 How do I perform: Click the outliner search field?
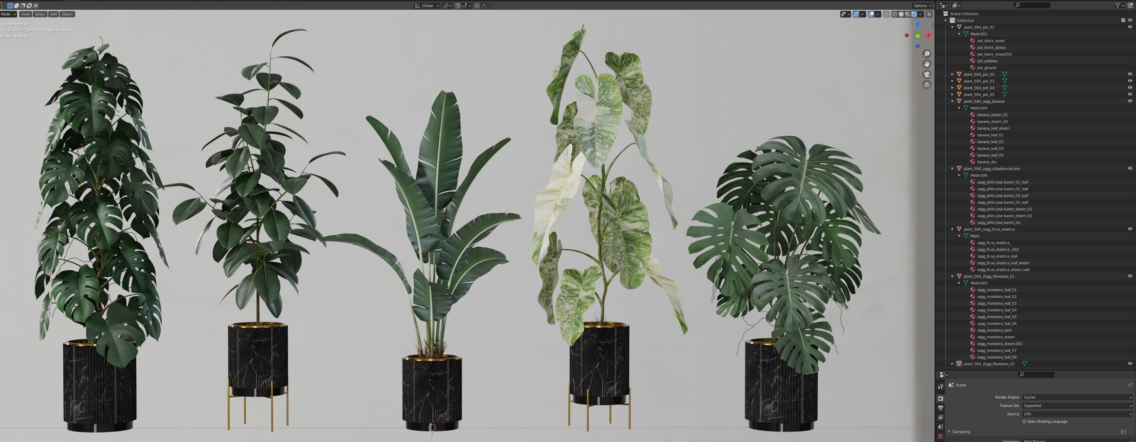[x=1032, y=5]
